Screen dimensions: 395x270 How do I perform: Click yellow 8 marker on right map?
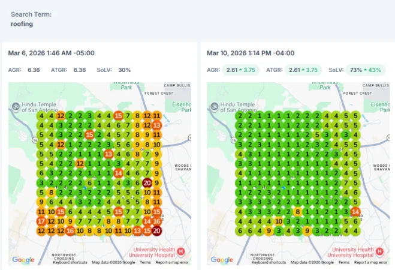coord(298,212)
